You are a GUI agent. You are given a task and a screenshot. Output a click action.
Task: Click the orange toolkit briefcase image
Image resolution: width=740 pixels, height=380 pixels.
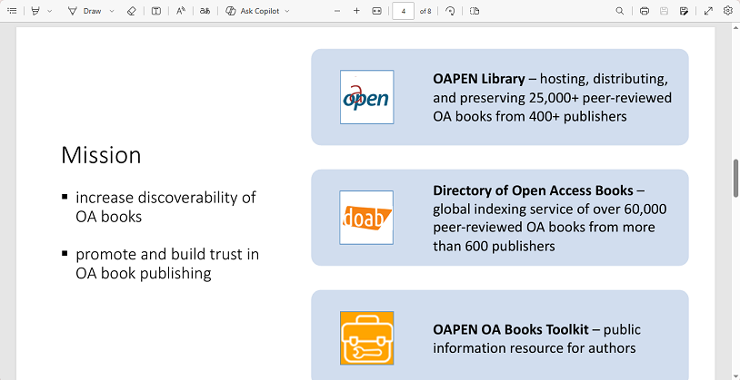pyautogui.click(x=366, y=338)
